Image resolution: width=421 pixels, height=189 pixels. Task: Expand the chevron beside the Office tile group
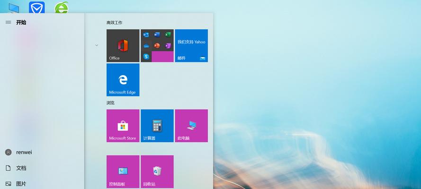97,45
